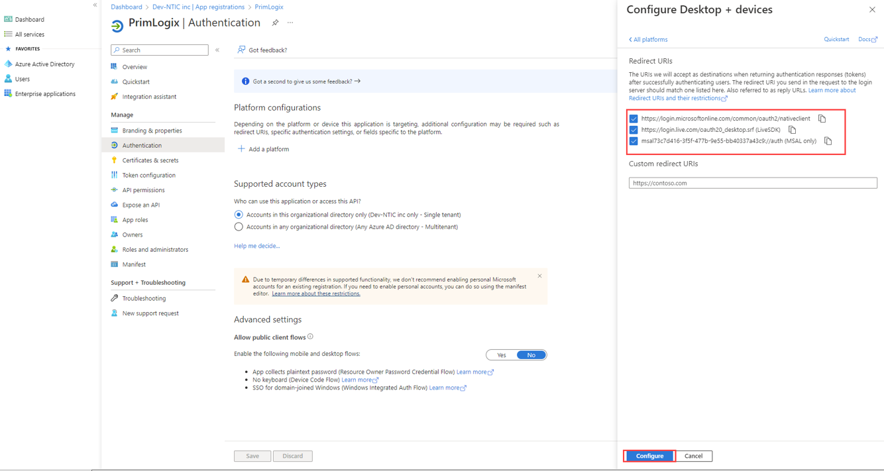Open Learn more for Device Code Flow
The image size is (884, 471).
360,380
